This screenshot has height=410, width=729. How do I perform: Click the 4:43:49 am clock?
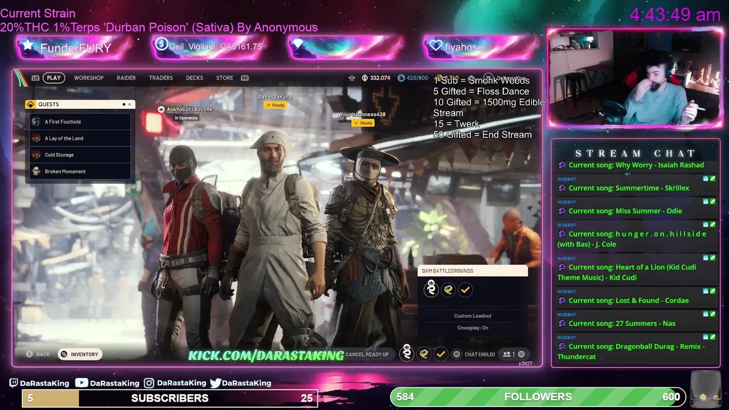[675, 15]
